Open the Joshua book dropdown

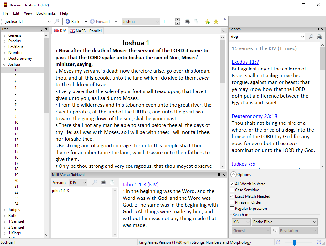tap(141, 21)
